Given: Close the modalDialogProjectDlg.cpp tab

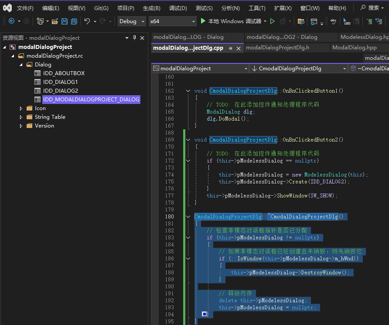Looking at the screenshot, I should point(239,48).
